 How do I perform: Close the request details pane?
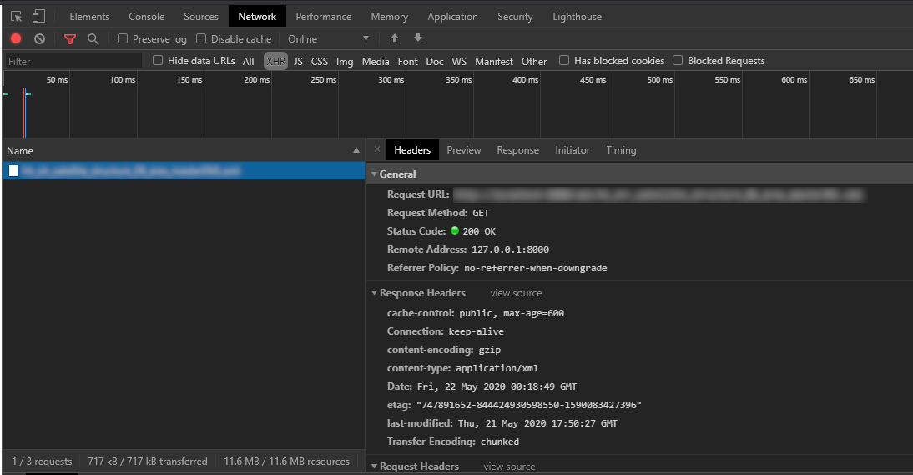(x=377, y=150)
